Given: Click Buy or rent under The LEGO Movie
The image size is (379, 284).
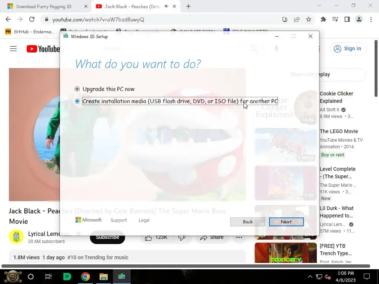Looking at the screenshot, I should [x=333, y=155].
